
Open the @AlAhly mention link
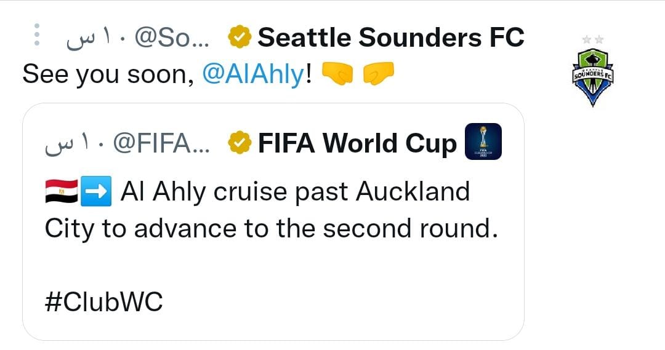(253, 75)
